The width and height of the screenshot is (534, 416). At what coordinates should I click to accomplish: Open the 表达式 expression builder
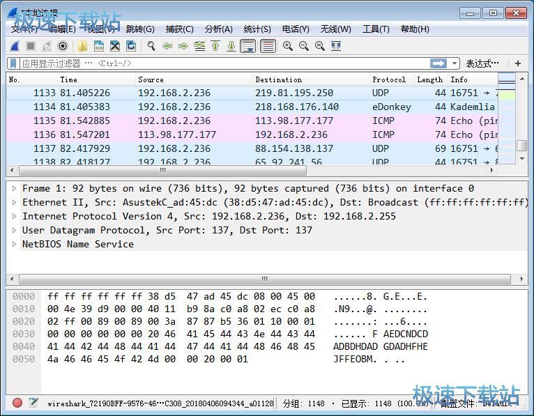482,63
